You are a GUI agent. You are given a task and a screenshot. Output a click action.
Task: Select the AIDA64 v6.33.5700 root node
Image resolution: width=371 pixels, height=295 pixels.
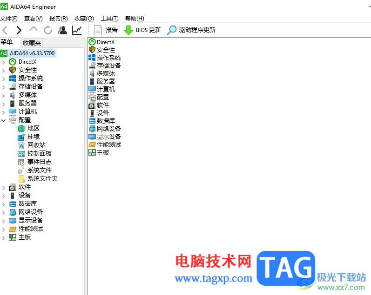point(28,53)
